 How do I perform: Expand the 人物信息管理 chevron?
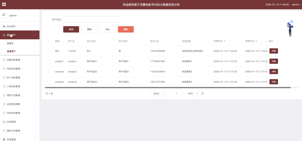35,86
